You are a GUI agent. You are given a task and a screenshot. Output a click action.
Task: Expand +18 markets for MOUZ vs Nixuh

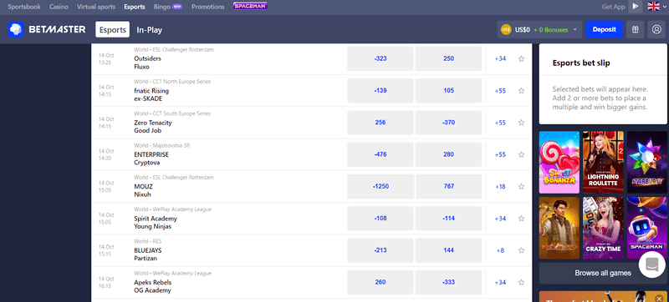pyautogui.click(x=500, y=186)
